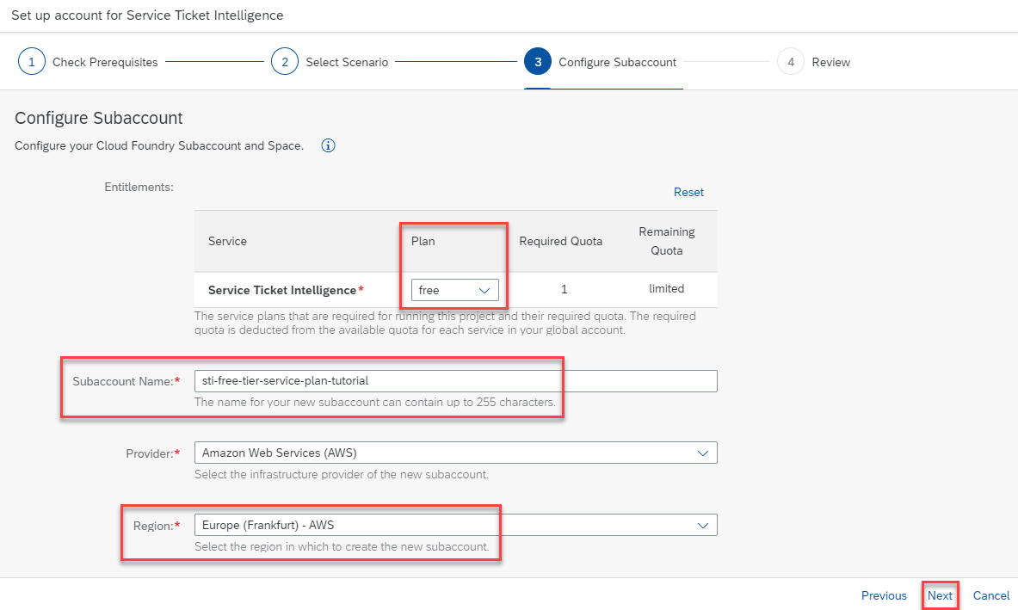This screenshot has height=610, width=1018.
Task: Click the Entitlements label
Action: pyautogui.click(x=139, y=187)
